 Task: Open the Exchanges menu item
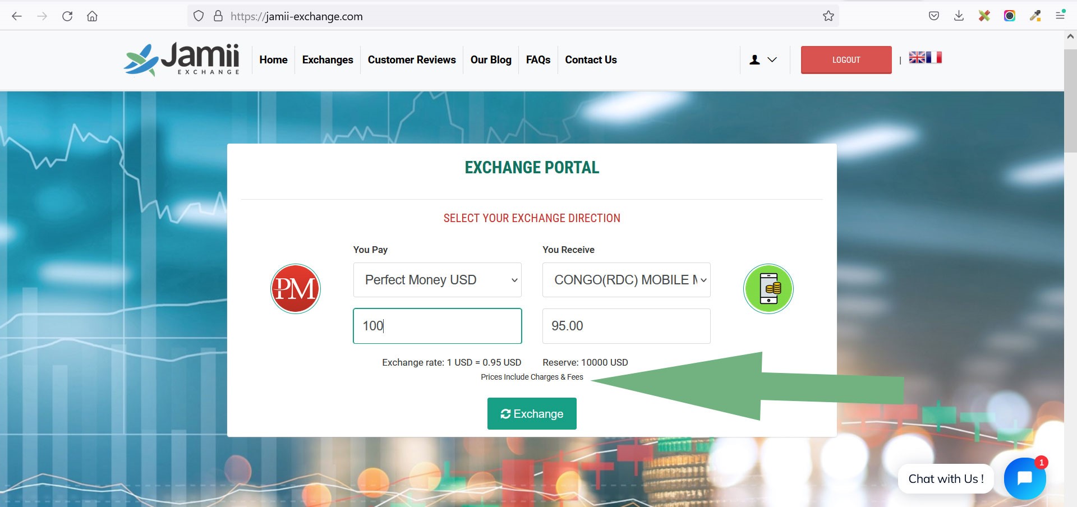(328, 59)
